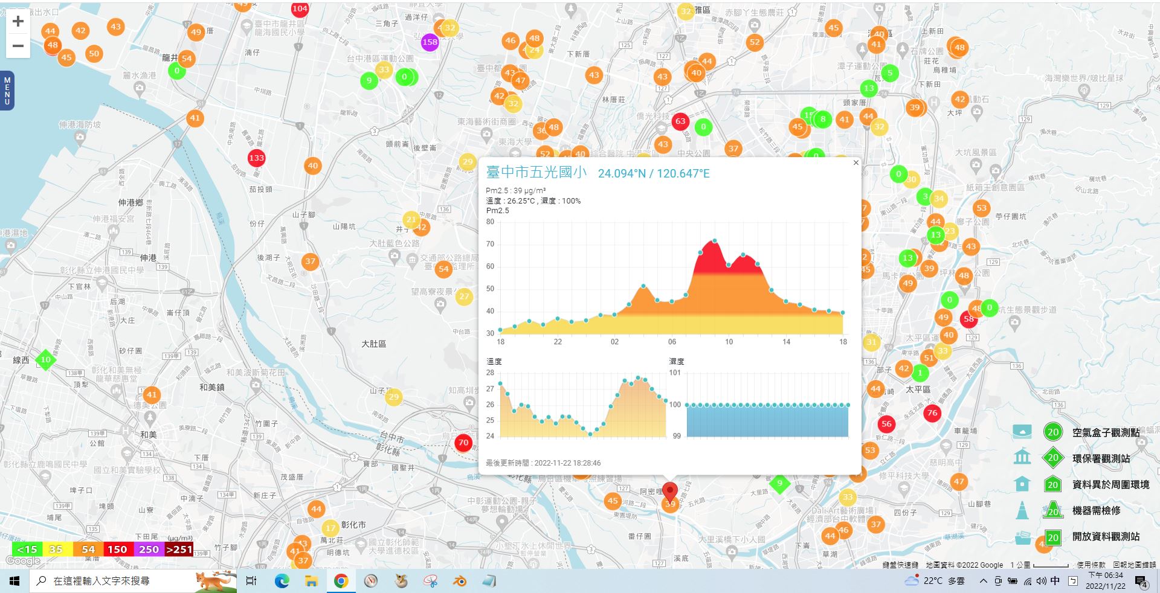Screen dimensions: 1160x593
Task: Click the traffic cone legend icon
Action: tap(1022, 510)
